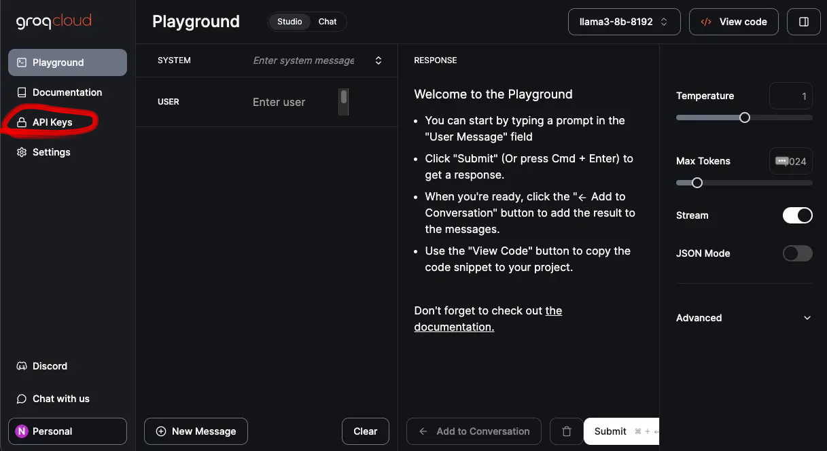The width and height of the screenshot is (827, 451).
Task: Open the Personal account switcher
Action: click(x=67, y=431)
